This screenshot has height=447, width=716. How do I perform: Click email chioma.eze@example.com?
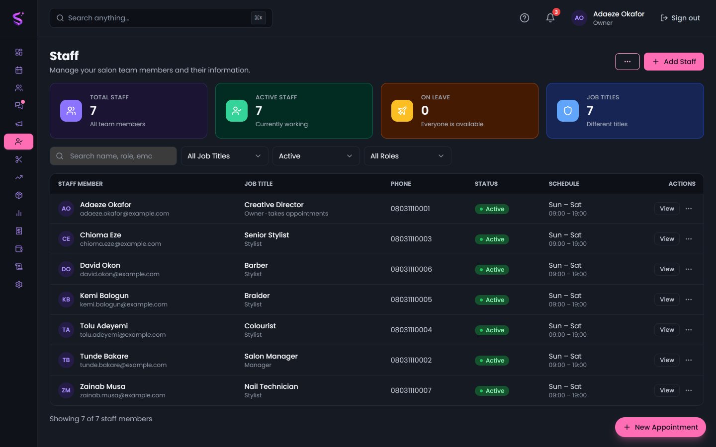[x=120, y=244]
